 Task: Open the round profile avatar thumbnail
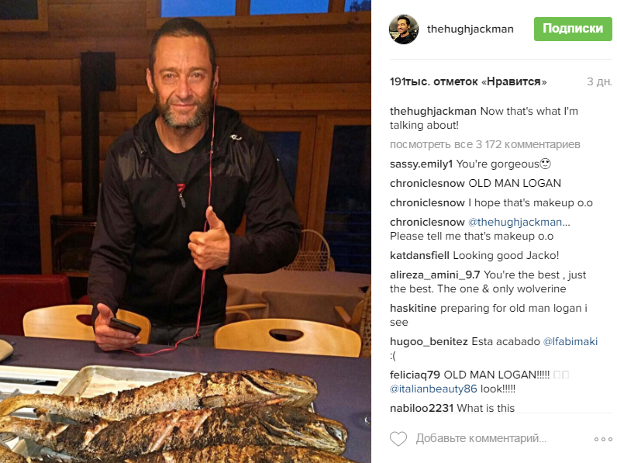[x=403, y=29]
